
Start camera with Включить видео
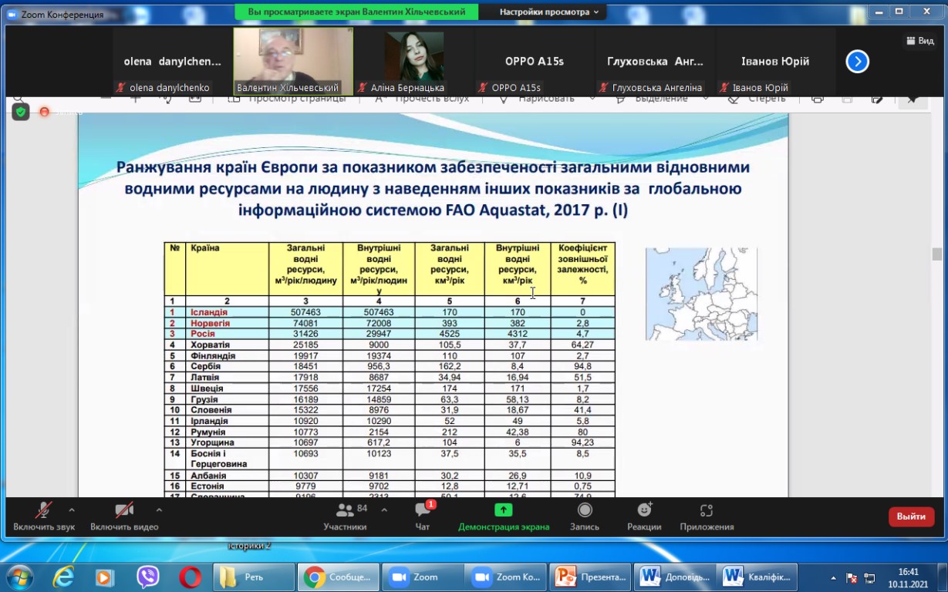(x=124, y=516)
